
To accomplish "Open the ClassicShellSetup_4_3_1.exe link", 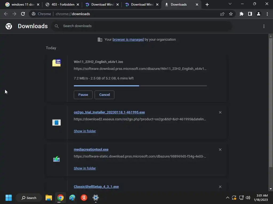I will [96, 187].
